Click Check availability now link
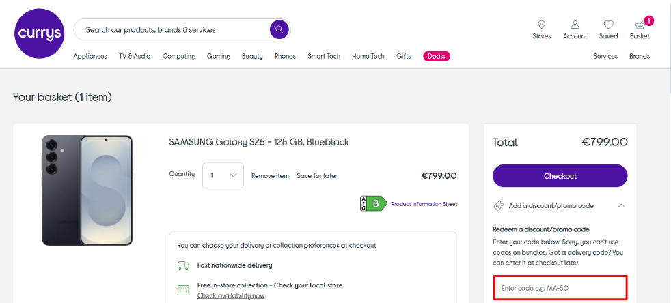This screenshot has width=671, height=303. tap(231, 295)
